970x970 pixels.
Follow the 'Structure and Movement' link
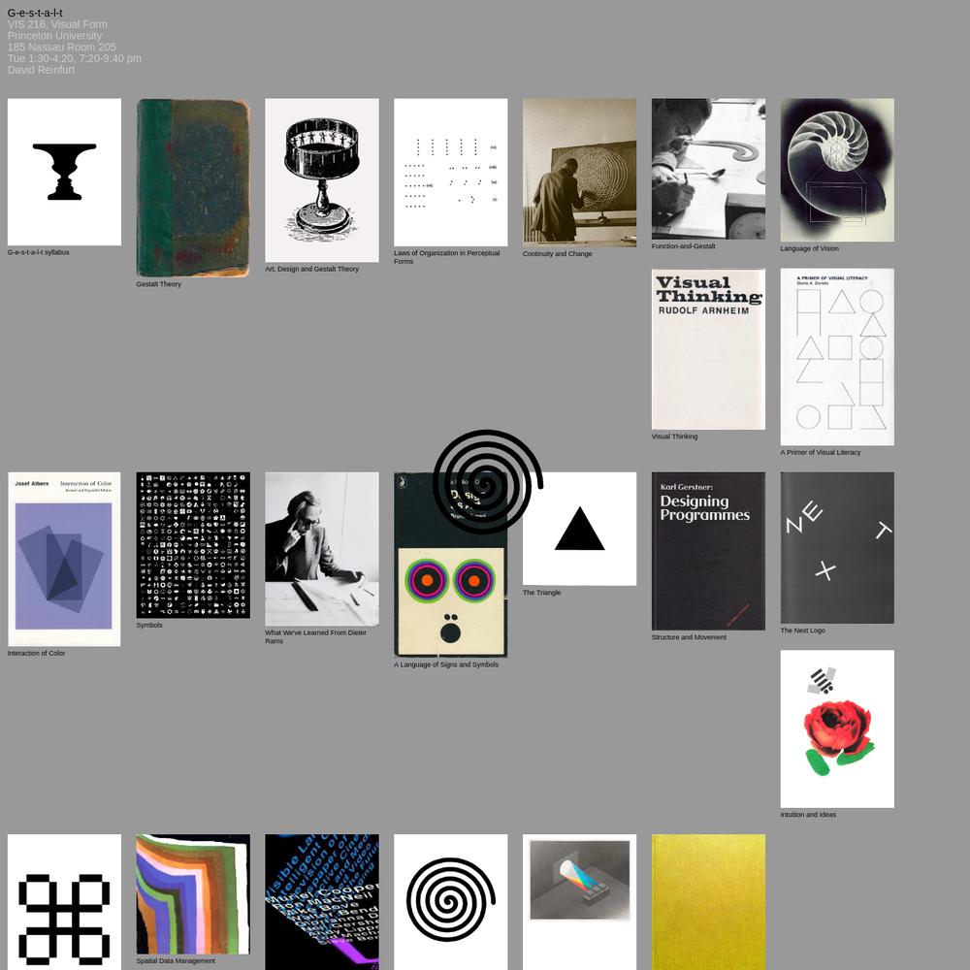point(689,637)
